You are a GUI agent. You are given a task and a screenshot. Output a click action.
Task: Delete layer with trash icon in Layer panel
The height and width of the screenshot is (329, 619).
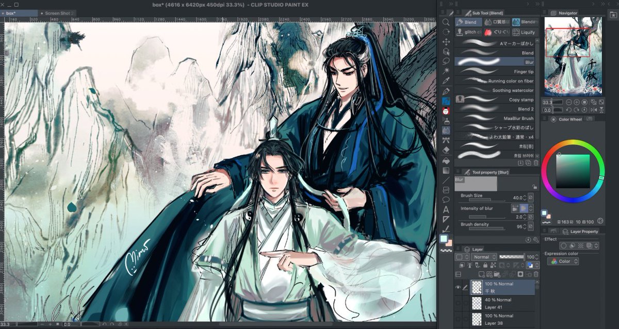click(536, 274)
